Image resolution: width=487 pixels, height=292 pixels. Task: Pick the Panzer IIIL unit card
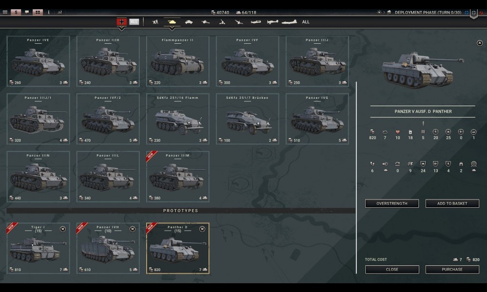[x=108, y=177]
